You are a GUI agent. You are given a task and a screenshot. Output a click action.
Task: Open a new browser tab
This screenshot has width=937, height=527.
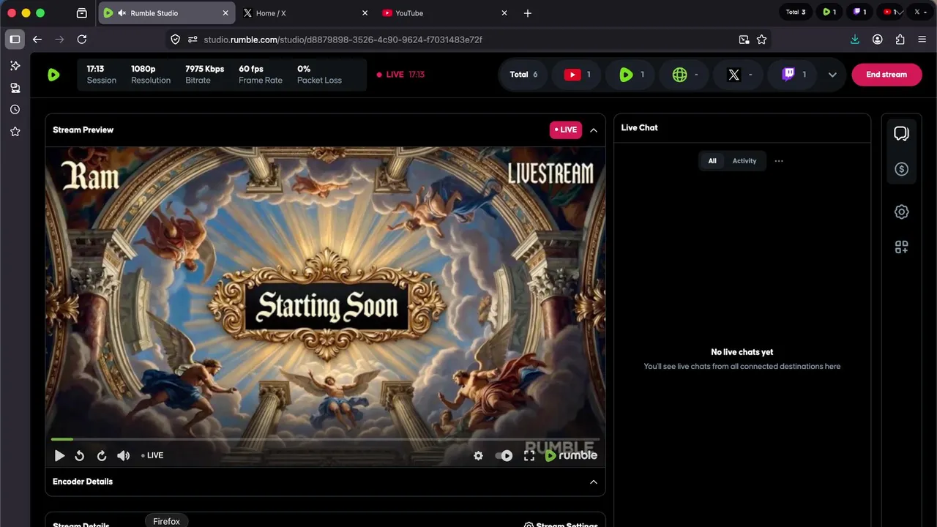pos(528,13)
